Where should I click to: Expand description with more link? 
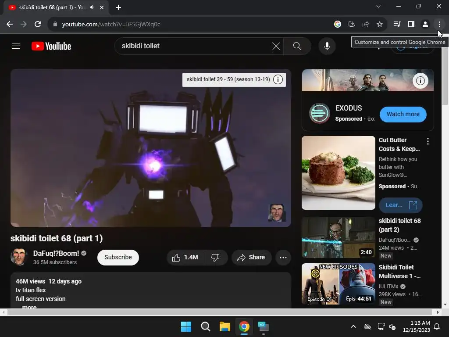coord(29,307)
